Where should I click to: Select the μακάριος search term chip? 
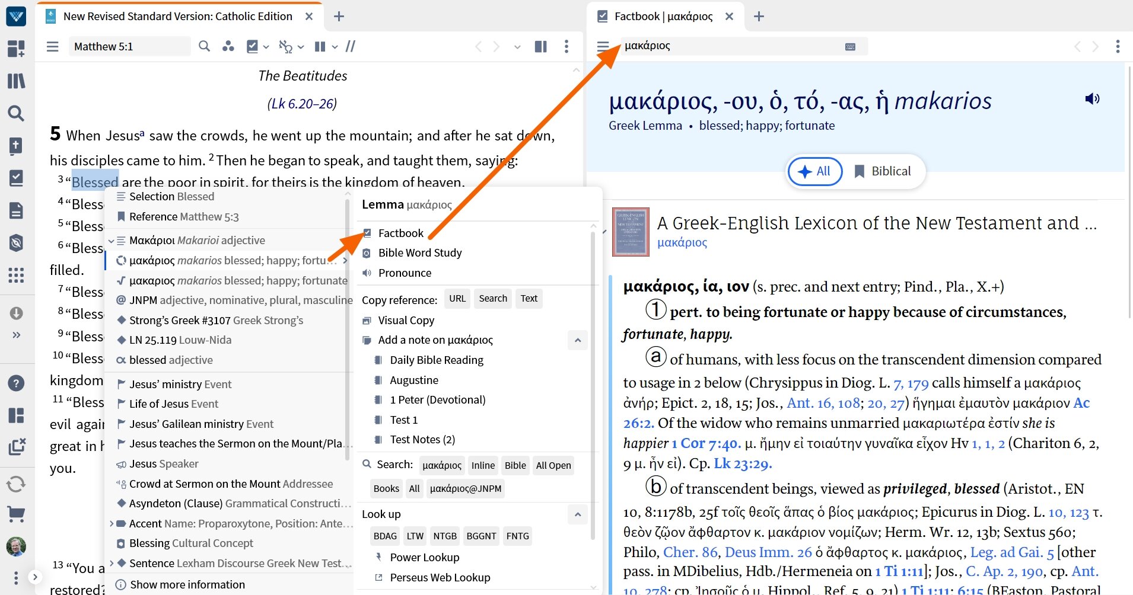pyautogui.click(x=442, y=466)
